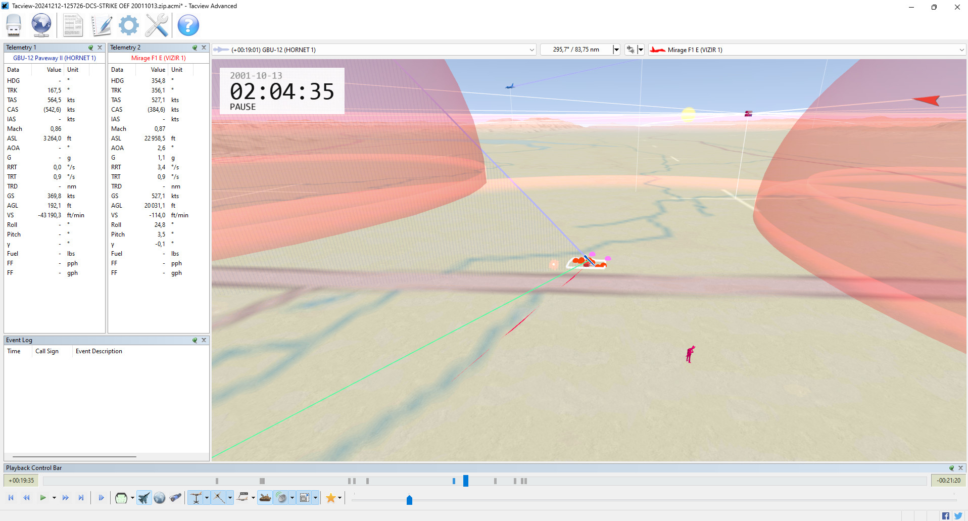Open the Mirage F1 E (VIZIR 1) dropdown
Screen dimensions: 968x521
[x=961, y=50]
